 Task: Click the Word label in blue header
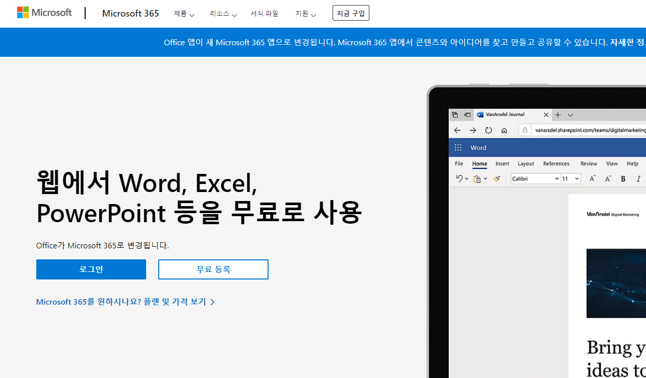click(478, 148)
